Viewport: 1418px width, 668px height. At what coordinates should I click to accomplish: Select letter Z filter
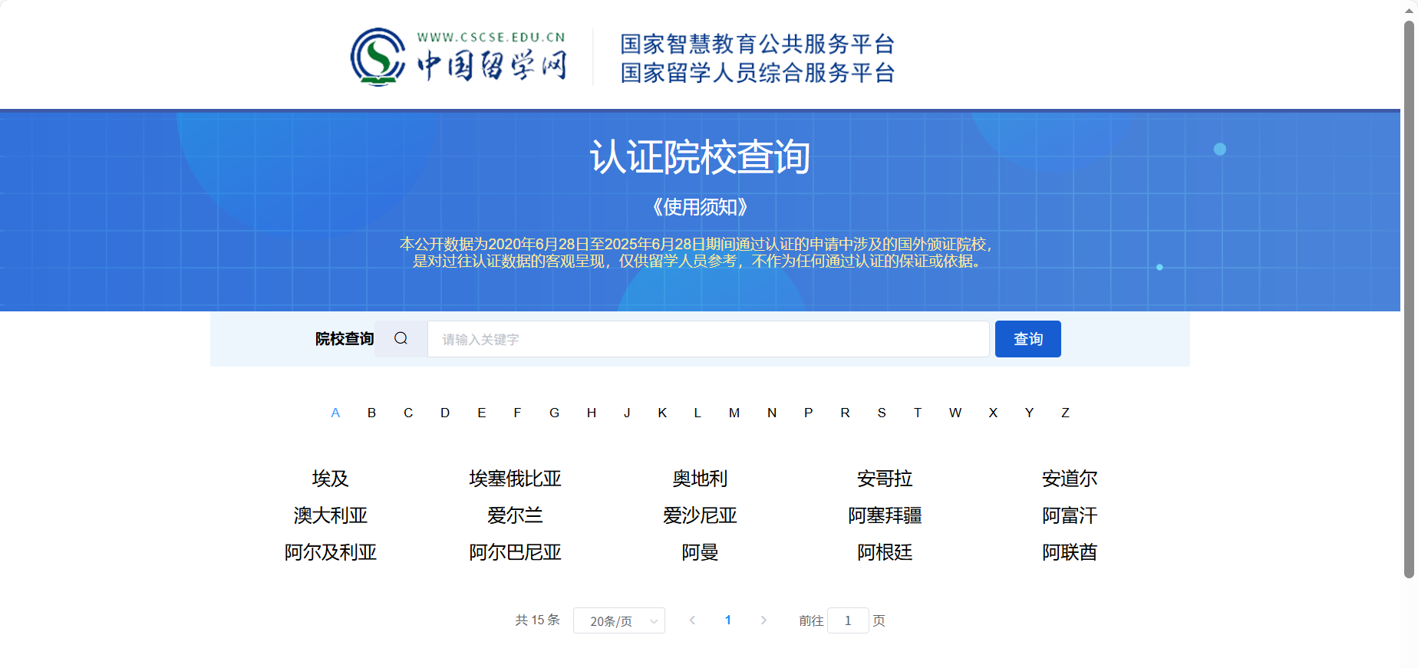1065,413
